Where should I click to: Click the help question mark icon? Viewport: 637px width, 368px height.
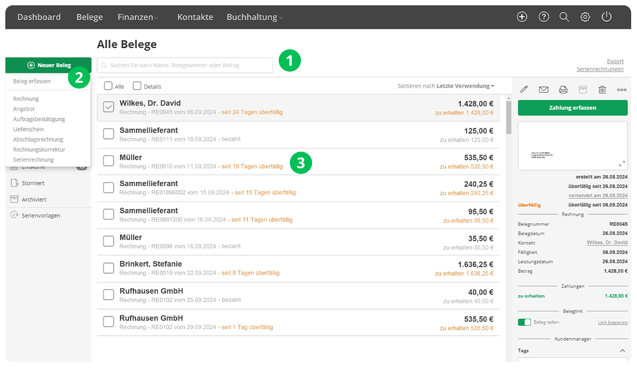(x=544, y=17)
